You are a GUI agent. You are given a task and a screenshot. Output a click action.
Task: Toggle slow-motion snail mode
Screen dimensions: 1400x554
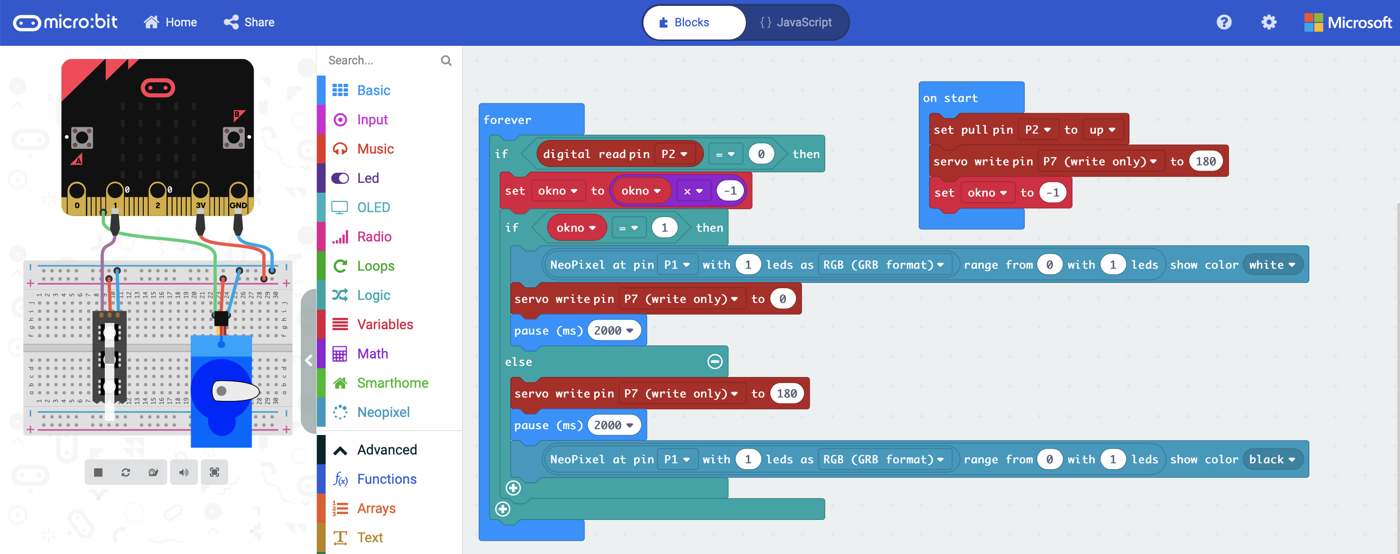[153, 472]
